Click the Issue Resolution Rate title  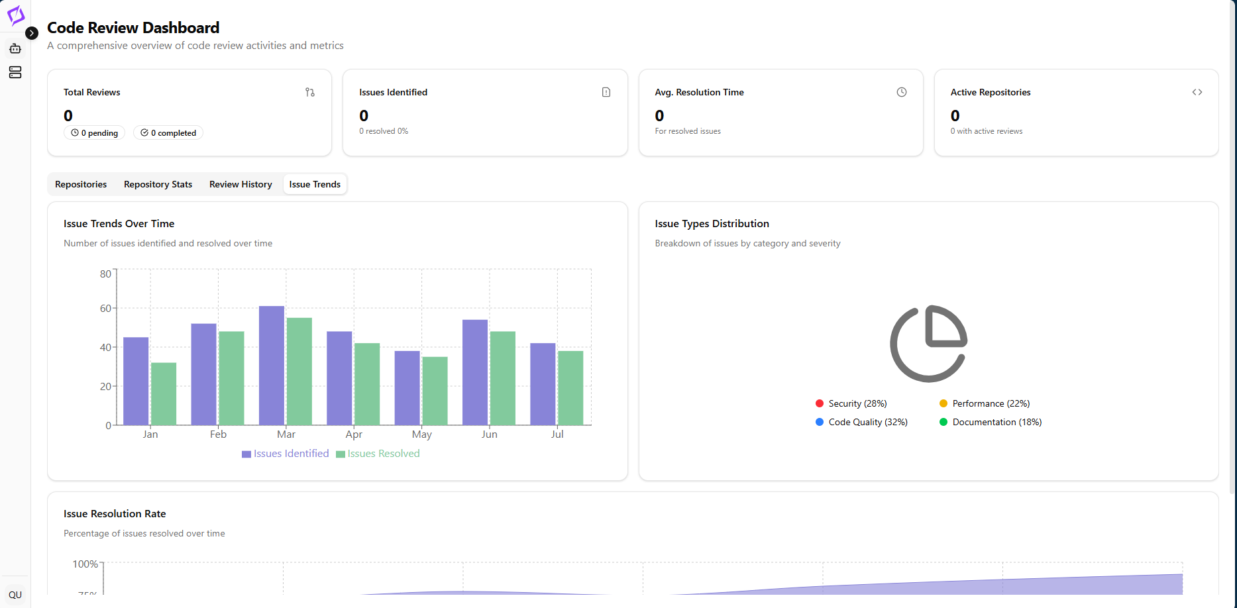(x=115, y=514)
